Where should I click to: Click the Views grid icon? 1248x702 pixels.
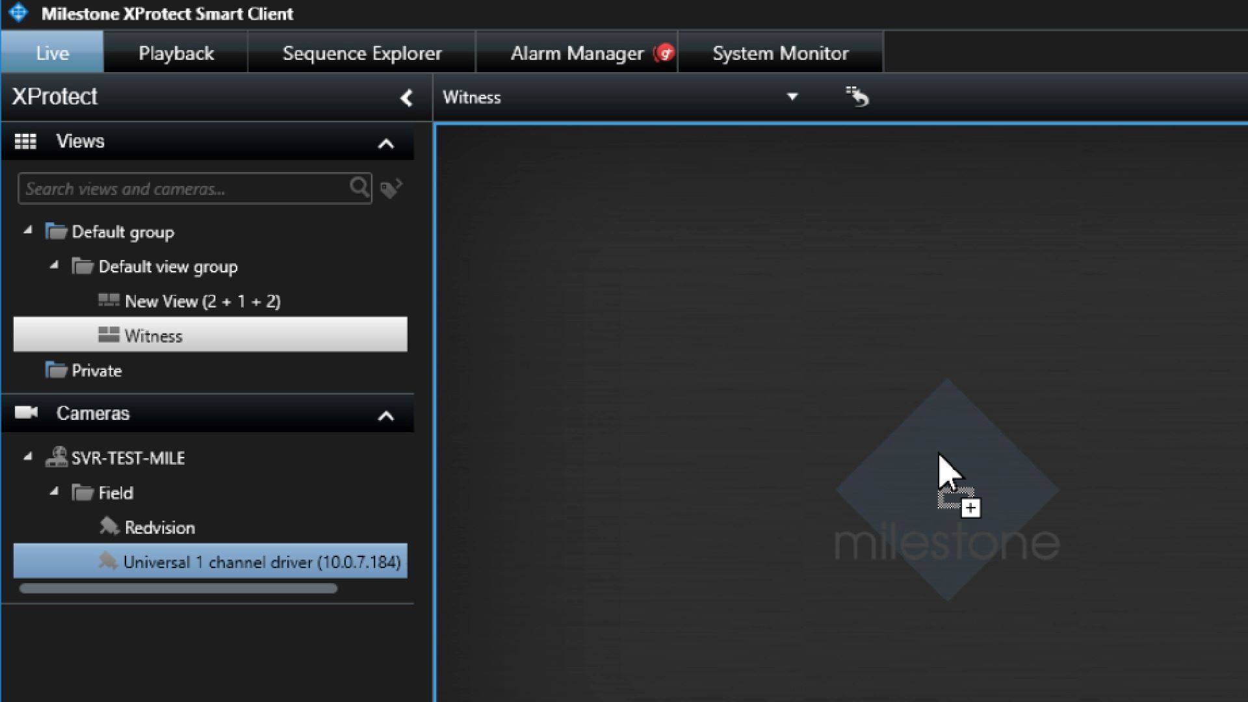[25, 141]
